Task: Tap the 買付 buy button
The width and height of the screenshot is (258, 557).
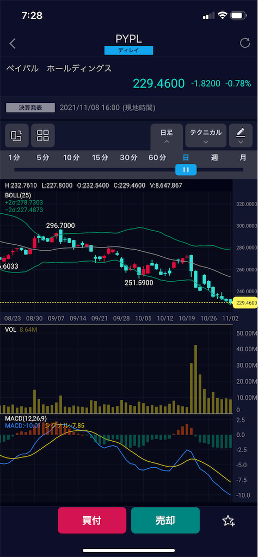Action: click(x=92, y=521)
